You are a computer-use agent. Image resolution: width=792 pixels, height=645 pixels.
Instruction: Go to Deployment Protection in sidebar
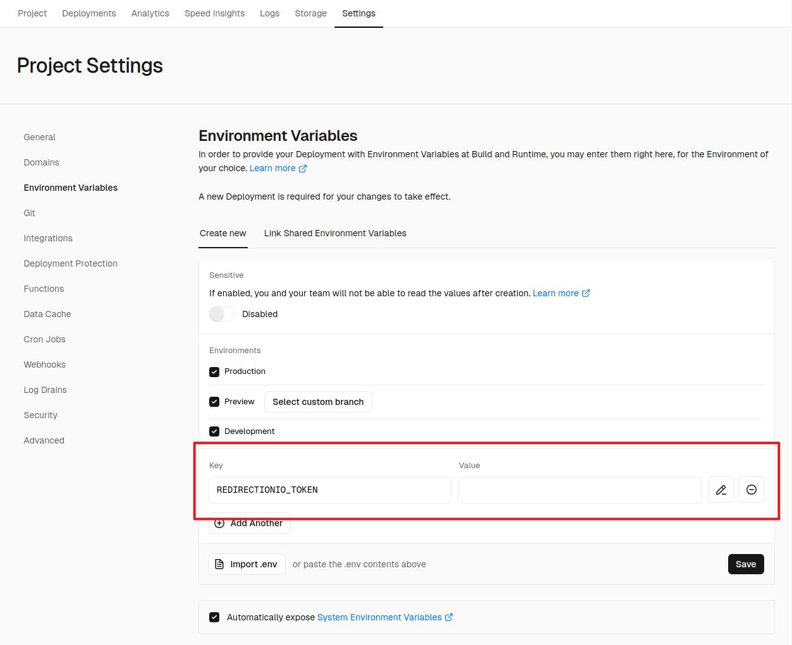point(71,263)
